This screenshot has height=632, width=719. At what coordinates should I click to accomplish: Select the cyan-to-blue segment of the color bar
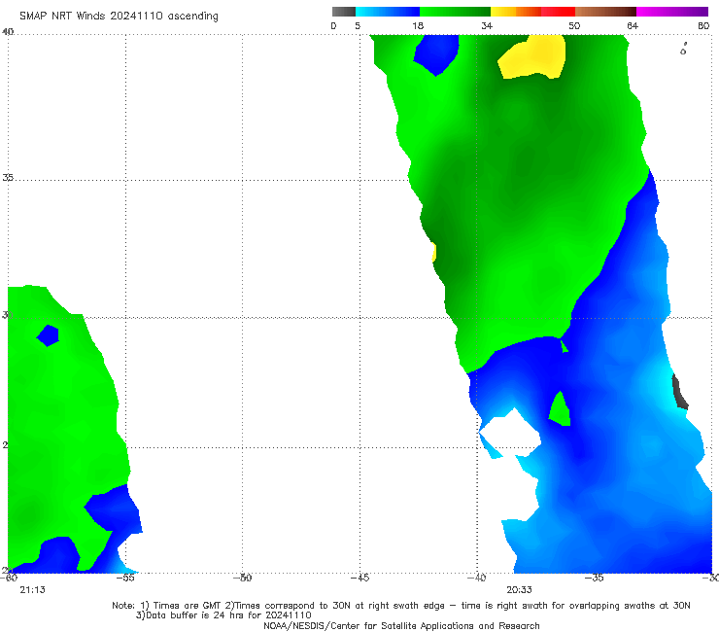pos(388,12)
